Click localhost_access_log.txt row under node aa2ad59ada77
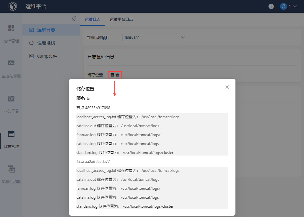The height and width of the screenshot is (217, 304). click(x=152, y=171)
